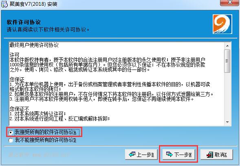Go to the next step with 下一步N
Viewport: 240px width, 166px height.
(178, 154)
